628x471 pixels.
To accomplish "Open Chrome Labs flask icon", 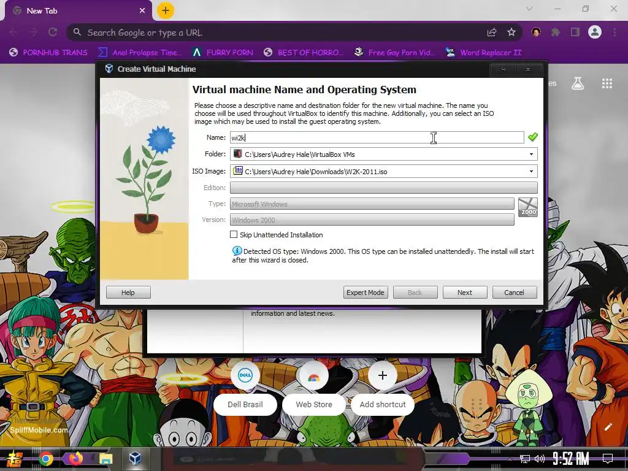I will pos(578,83).
